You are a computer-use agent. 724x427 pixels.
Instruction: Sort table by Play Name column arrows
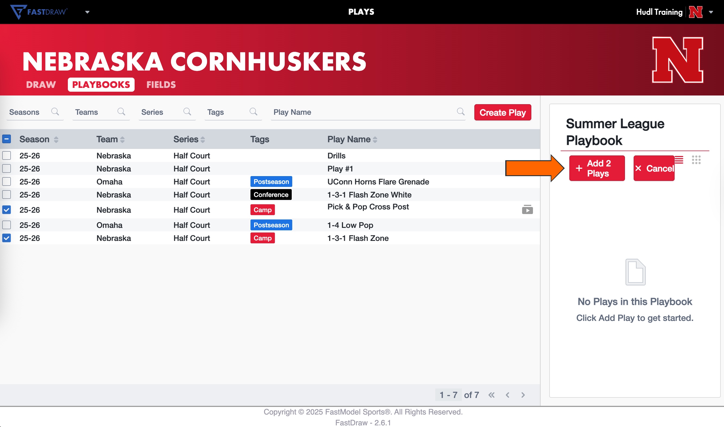tap(375, 139)
